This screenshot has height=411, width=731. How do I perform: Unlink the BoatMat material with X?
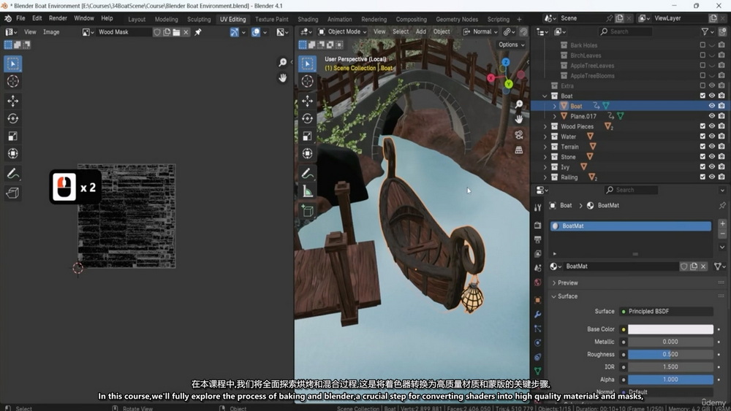pos(703,266)
